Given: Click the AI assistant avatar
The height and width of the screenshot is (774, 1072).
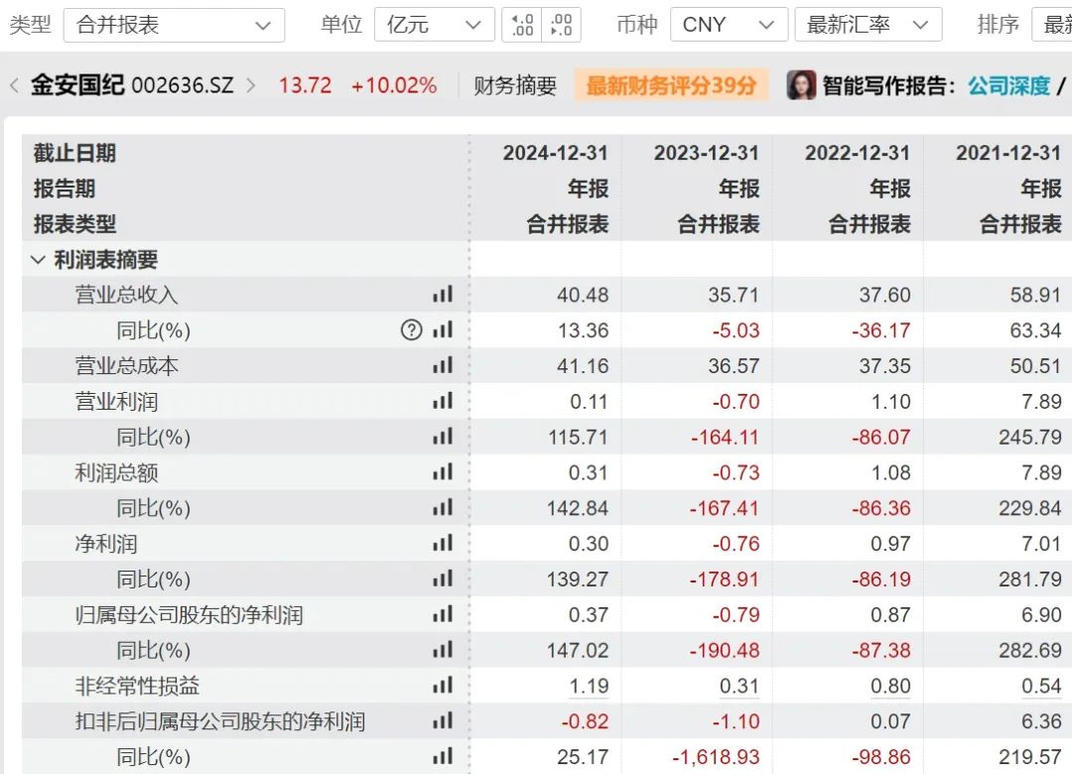Looking at the screenshot, I should coord(801,85).
